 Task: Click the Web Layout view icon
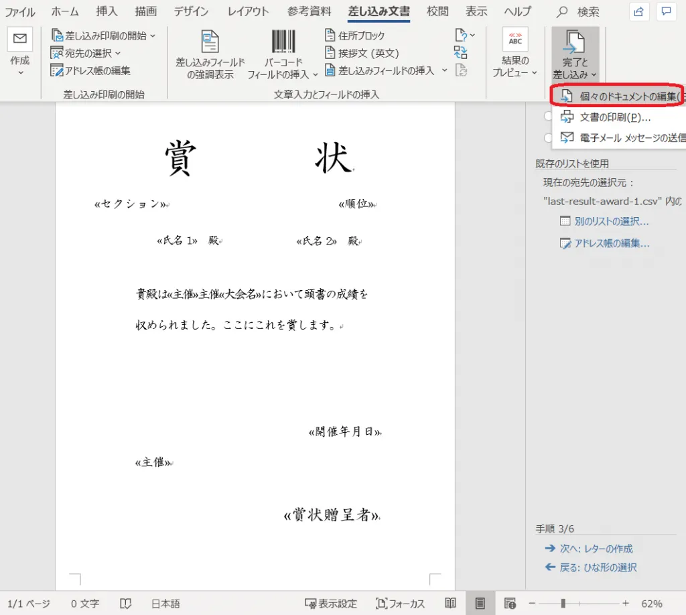[x=510, y=603]
